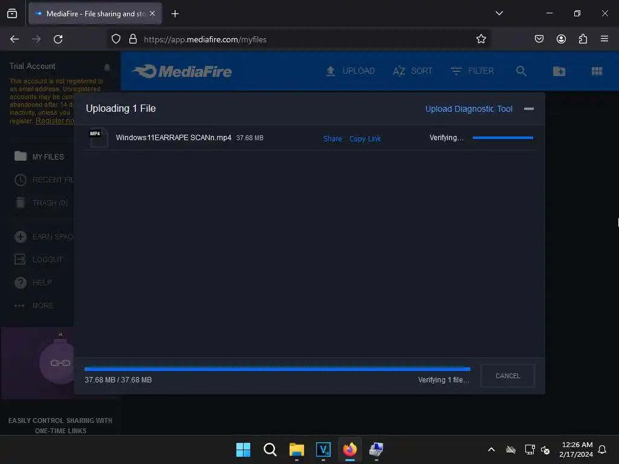The image size is (619, 464).
Task: Select the Windows11EARRAPE SCANn.mp4 file name
Action: (x=173, y=138)
